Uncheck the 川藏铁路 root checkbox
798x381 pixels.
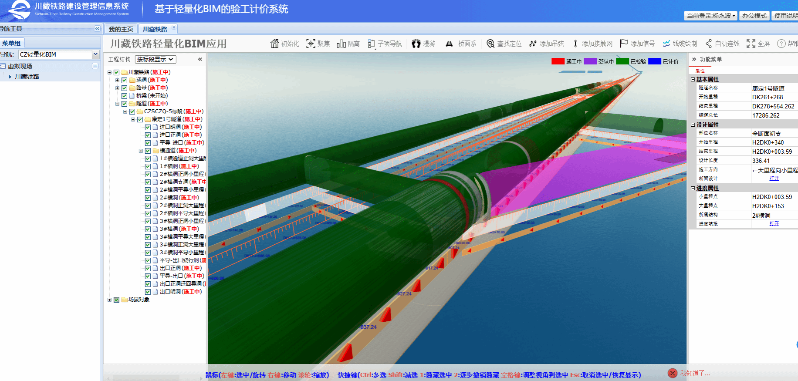pos(117,72)
